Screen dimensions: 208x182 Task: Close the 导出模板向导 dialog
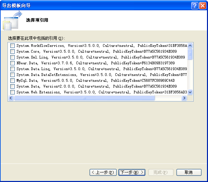click(203, 6)
